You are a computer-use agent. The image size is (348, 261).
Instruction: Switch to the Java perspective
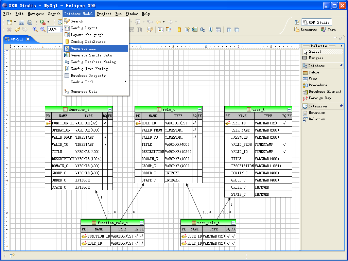328,30
